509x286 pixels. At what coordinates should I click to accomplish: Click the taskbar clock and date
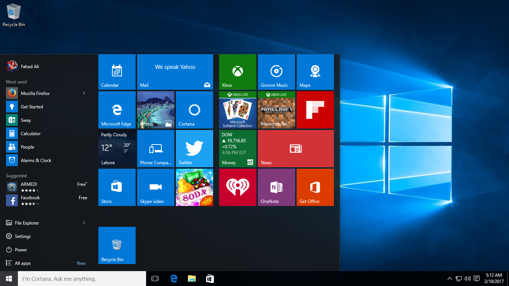pos(494,279)
